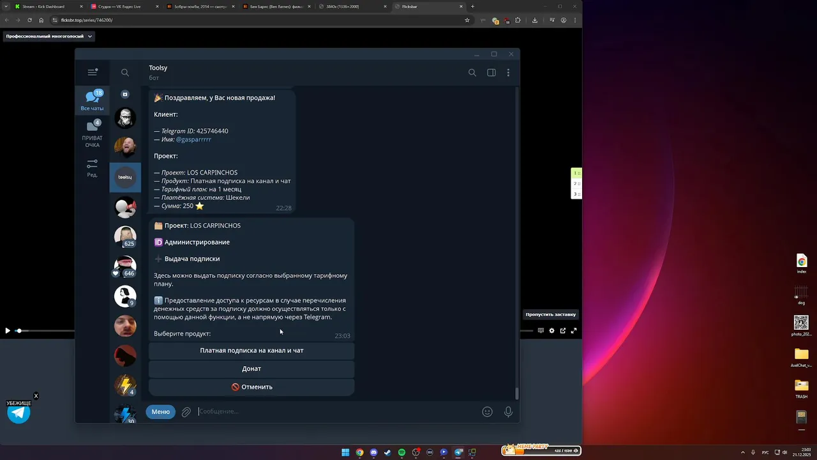Screen dimensions: 817x460
Task: Click 'Пропустить заставку' skip intro button
Action: click(551, 314)
